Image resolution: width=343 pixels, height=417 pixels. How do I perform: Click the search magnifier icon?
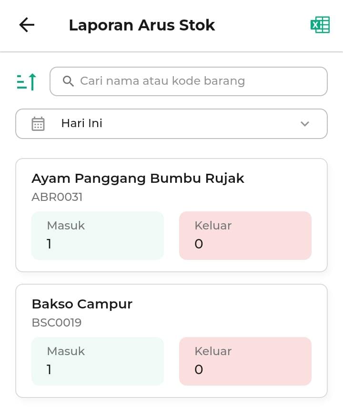coord(68,81)
